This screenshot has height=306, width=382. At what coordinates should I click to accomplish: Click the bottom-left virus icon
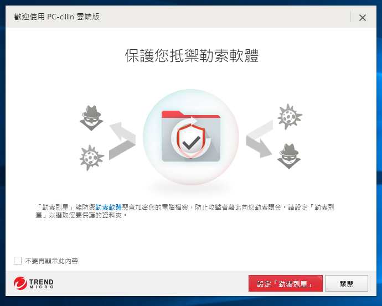coord(91,158)
